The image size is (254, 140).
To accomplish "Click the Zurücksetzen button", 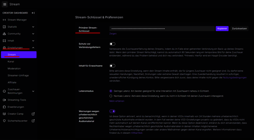I will pyautogui.click(x=239, y=29).
